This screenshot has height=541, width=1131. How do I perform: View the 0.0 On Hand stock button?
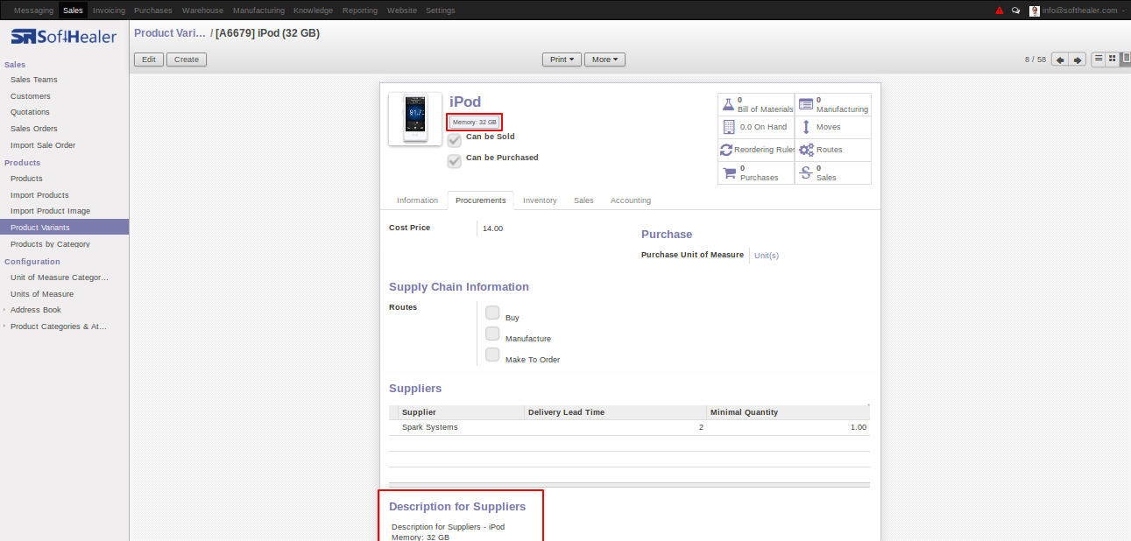[756, 127]
